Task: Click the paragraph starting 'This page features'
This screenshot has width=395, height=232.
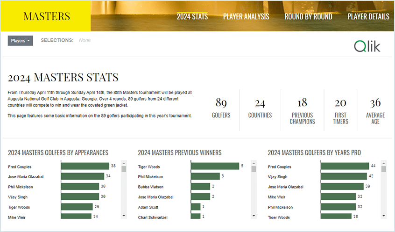Action: [x=100, y=116]
